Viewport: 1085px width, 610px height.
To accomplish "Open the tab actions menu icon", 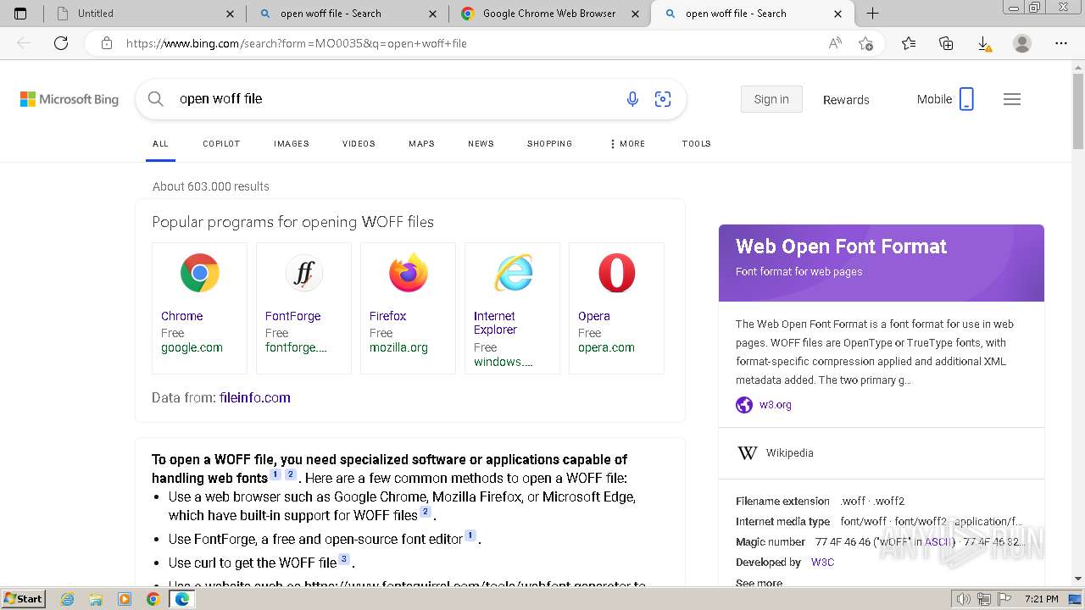I will pyautogui.click(x=20, y=14).
